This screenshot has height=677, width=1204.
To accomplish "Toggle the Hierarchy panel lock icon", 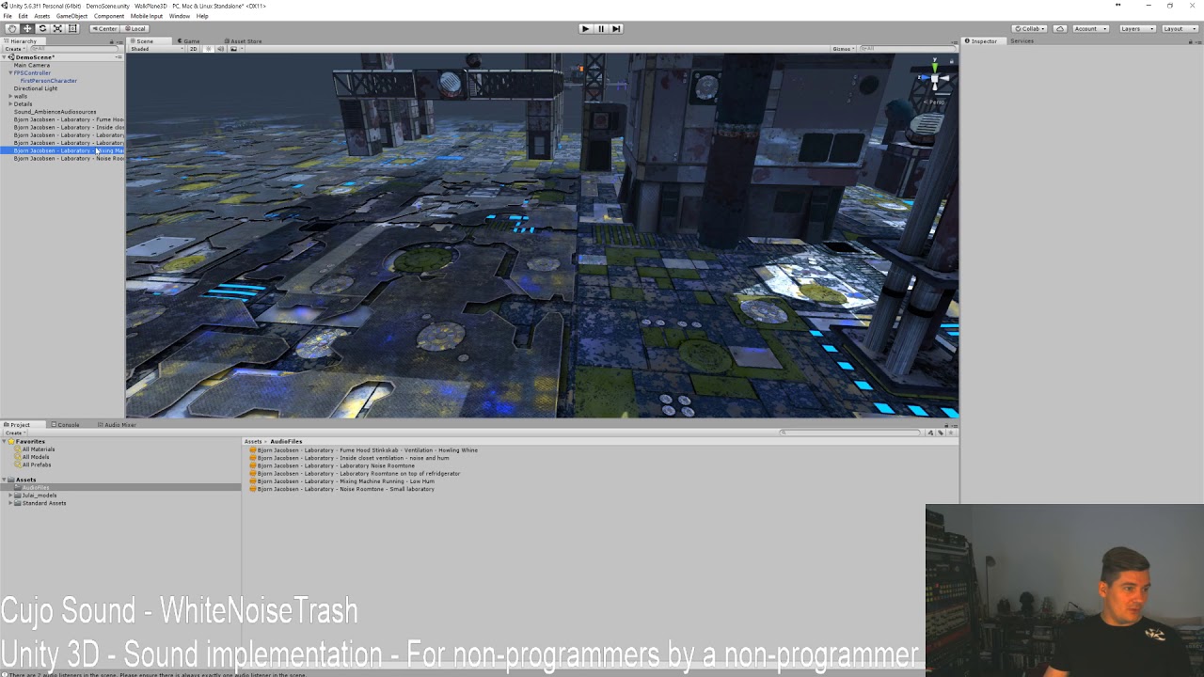I will coord(111,41).
